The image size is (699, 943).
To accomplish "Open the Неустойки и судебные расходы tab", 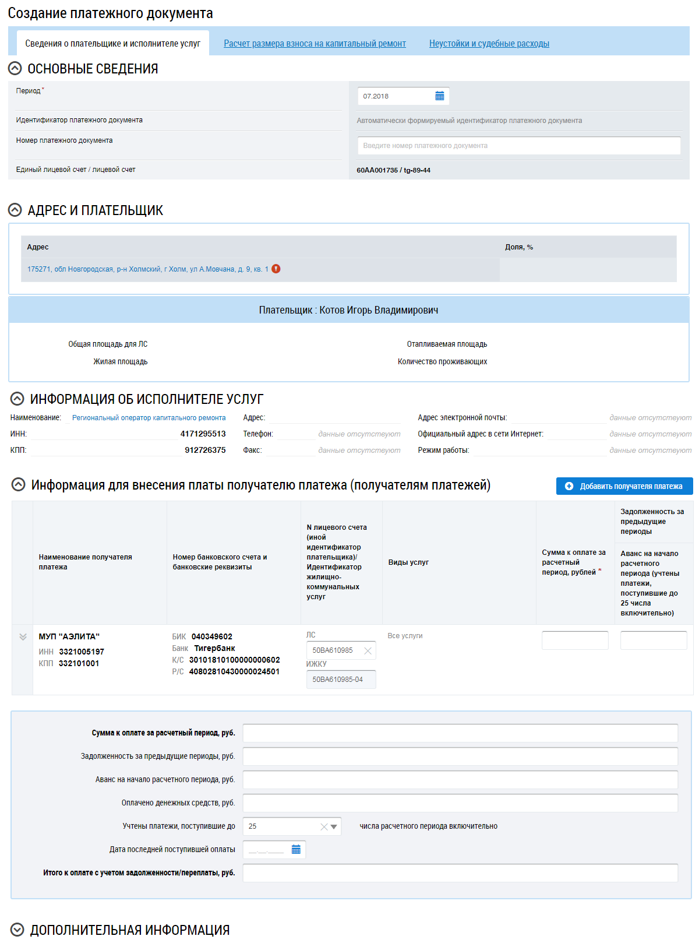I will 489,44.
